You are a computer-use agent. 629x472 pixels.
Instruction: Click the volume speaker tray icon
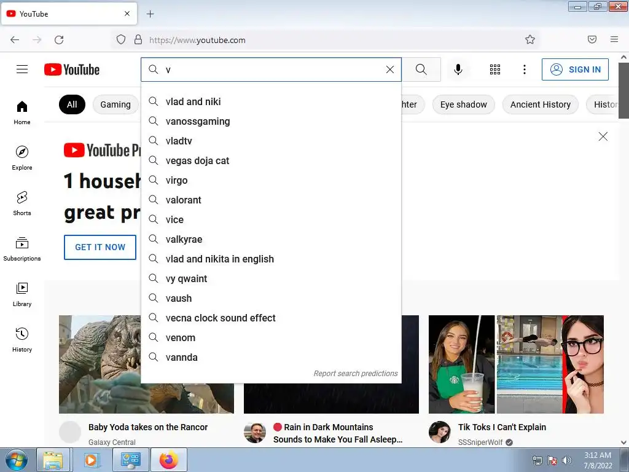pos(567,460)
